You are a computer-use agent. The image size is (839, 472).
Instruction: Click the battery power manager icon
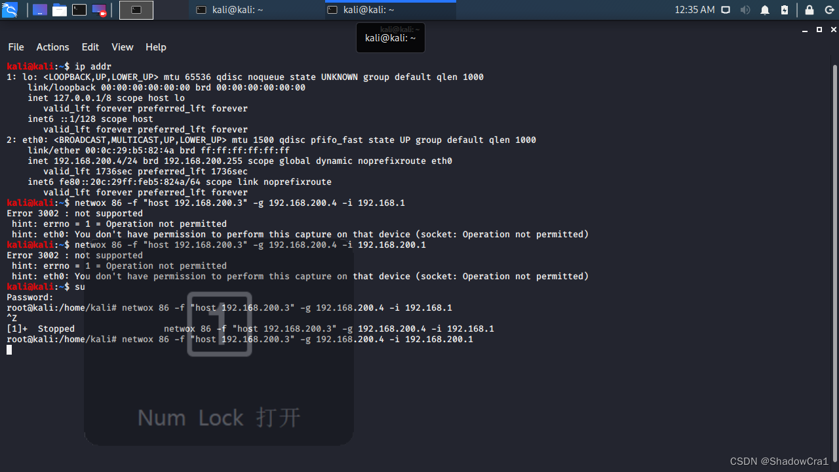(x=785, y=10)
